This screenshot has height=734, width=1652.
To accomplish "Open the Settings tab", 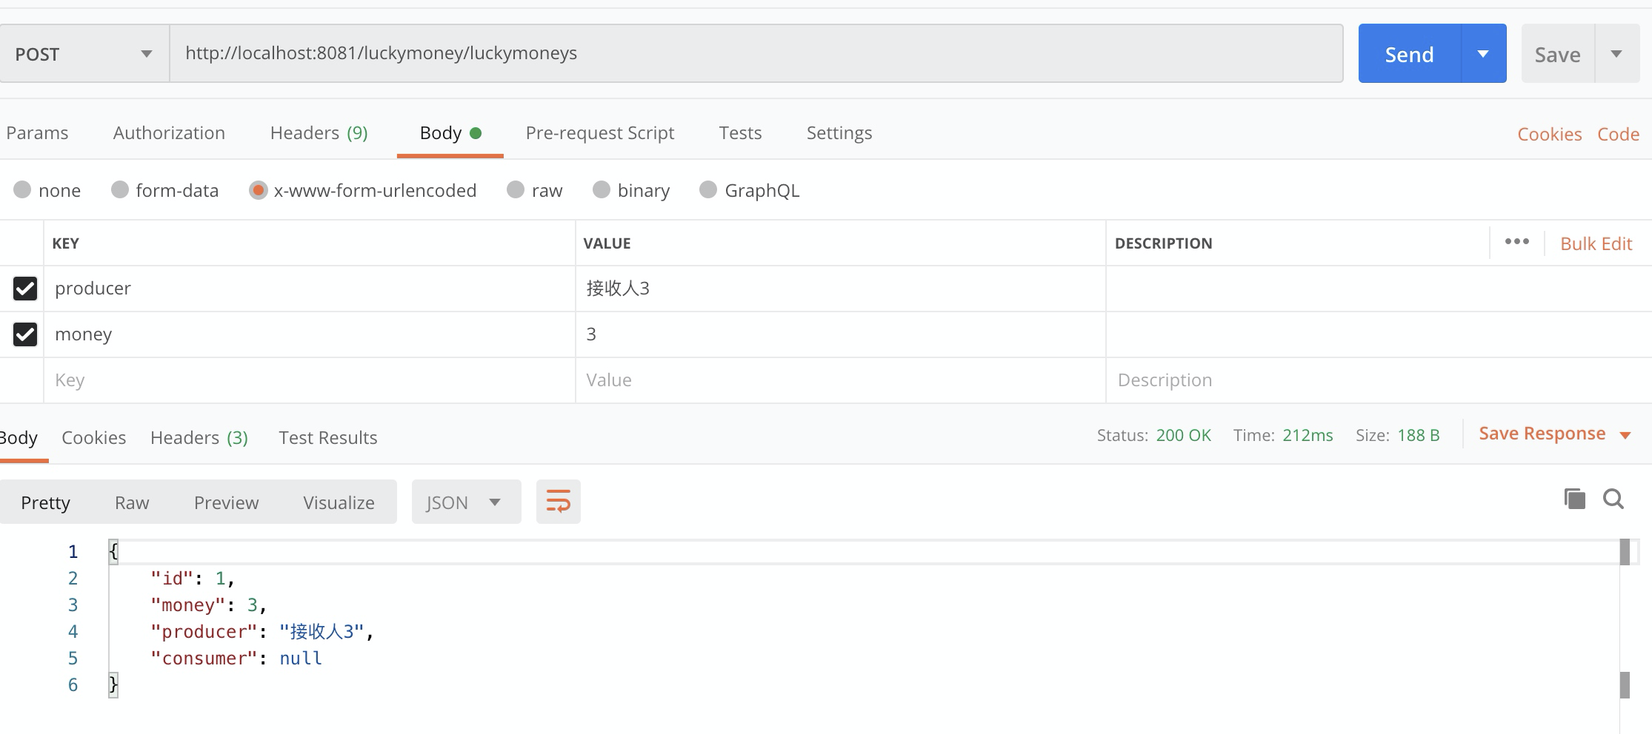I will [839, 133].
